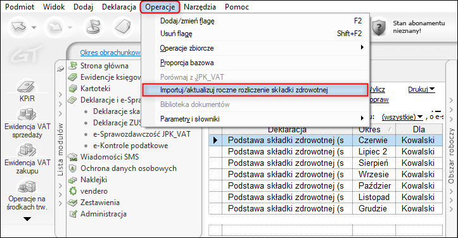Click the Wiadomości SMS icon

click(x=72, y=157)
